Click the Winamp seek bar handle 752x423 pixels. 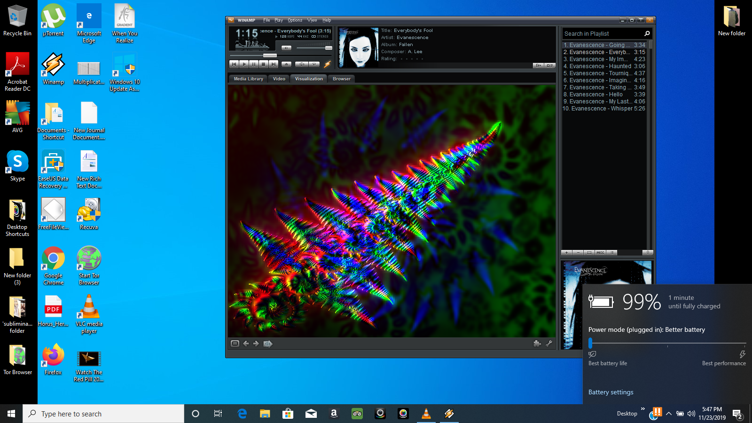click(x=270, y=55)
